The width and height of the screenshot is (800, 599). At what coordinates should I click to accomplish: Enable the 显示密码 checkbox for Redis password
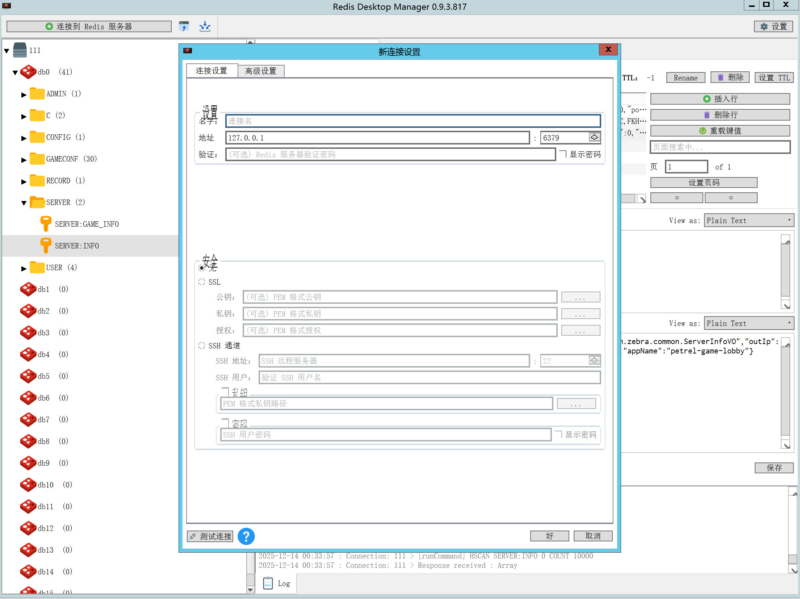click(563, 154)
